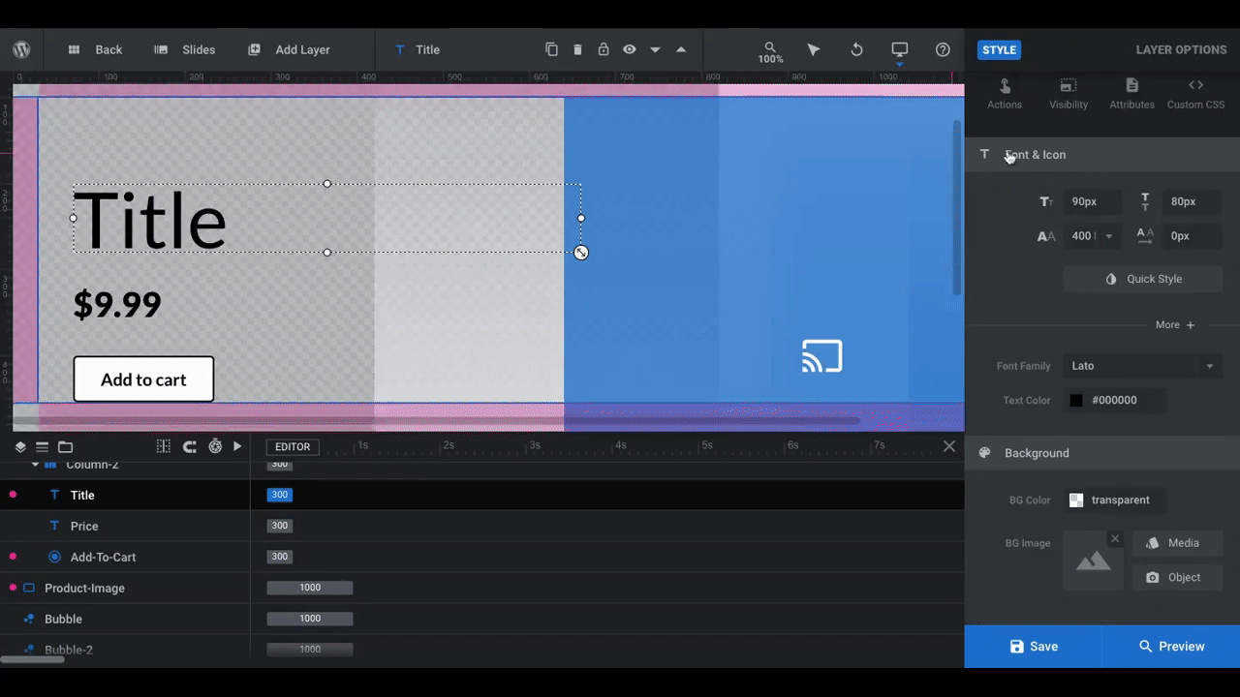Toggle layer visibility eye icon in toolbar

click(x=630, y=49)
